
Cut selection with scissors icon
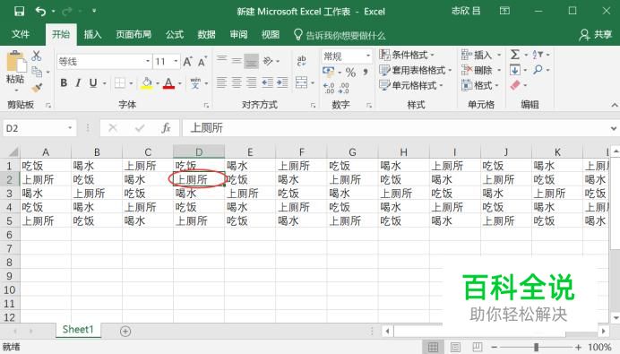point(37,56)
